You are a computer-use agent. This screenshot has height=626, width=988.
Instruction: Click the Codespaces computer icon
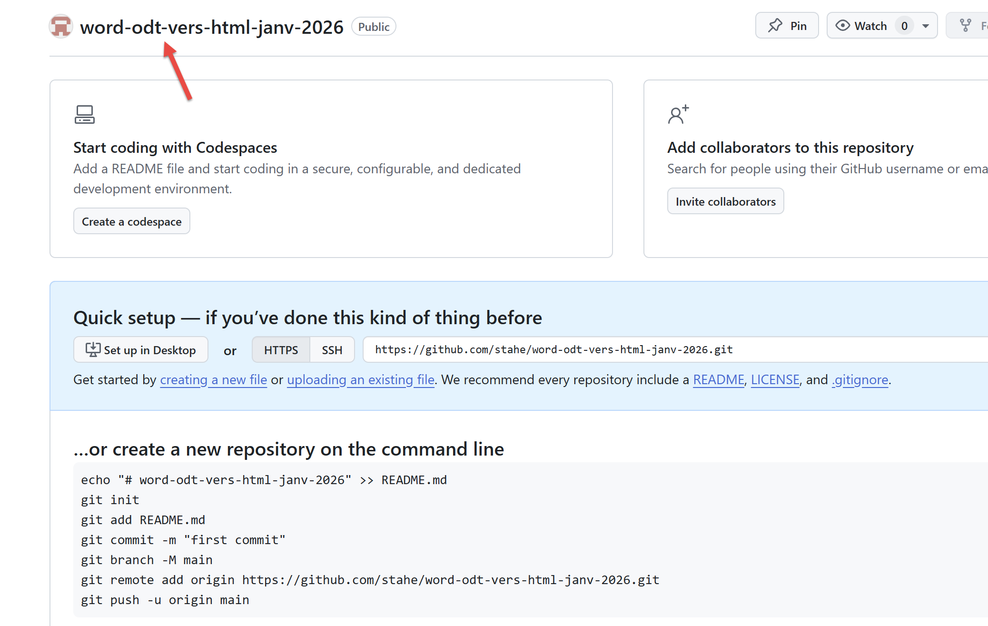85,115
